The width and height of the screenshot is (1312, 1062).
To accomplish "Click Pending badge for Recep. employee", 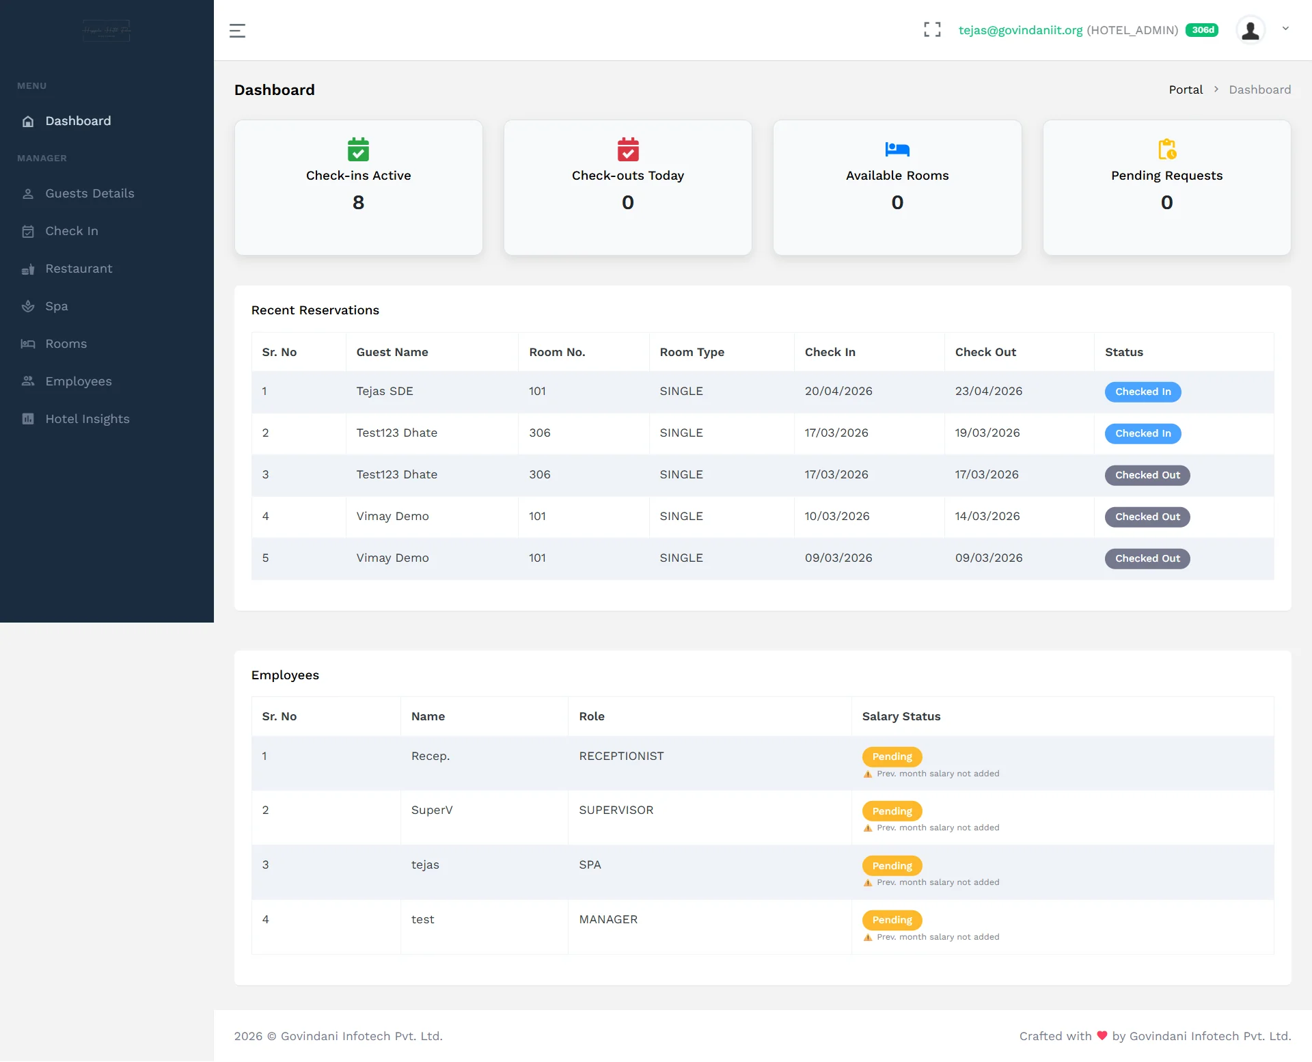I will point(892,757).
